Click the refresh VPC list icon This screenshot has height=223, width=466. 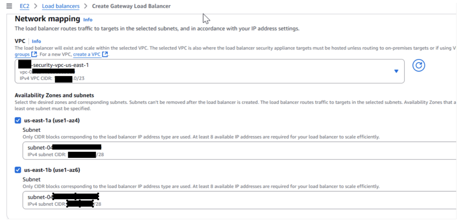pos(418,65)
